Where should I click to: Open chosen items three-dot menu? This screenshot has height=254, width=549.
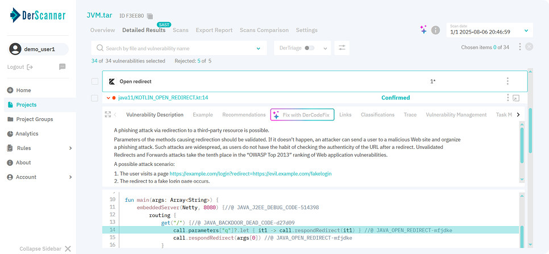click(x=520, y=47)
